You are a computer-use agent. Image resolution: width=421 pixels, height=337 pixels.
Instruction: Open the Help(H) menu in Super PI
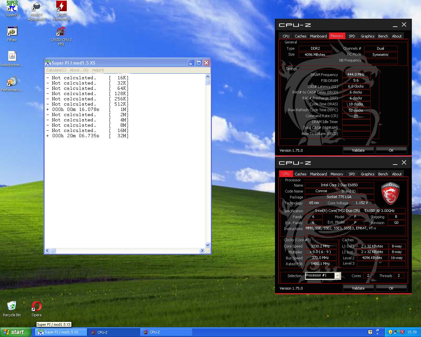click(x=98, y=70)
